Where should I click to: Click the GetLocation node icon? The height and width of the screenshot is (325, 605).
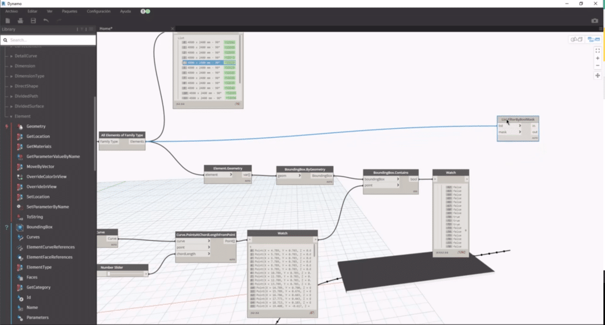19,136
